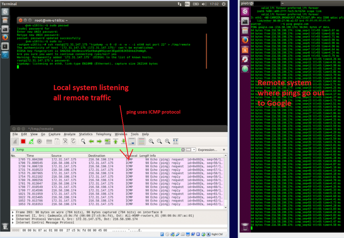The height and width of the screenshot is (238, 344).
Task: Expand the Ethernet II packet details
Action: click(13, 215)
